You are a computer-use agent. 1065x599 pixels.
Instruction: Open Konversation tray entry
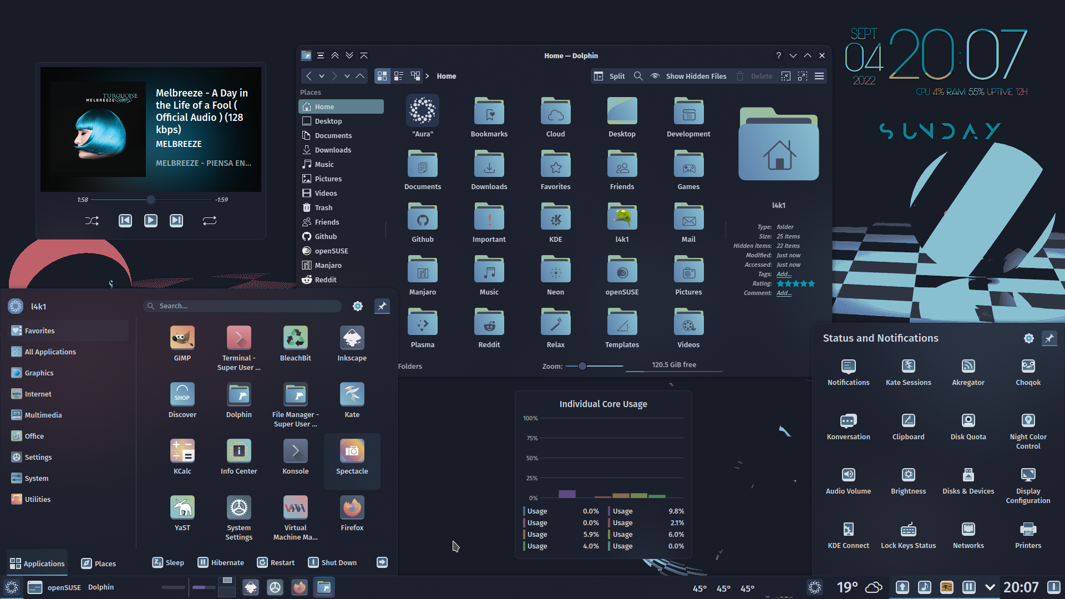tap(848, 427)
